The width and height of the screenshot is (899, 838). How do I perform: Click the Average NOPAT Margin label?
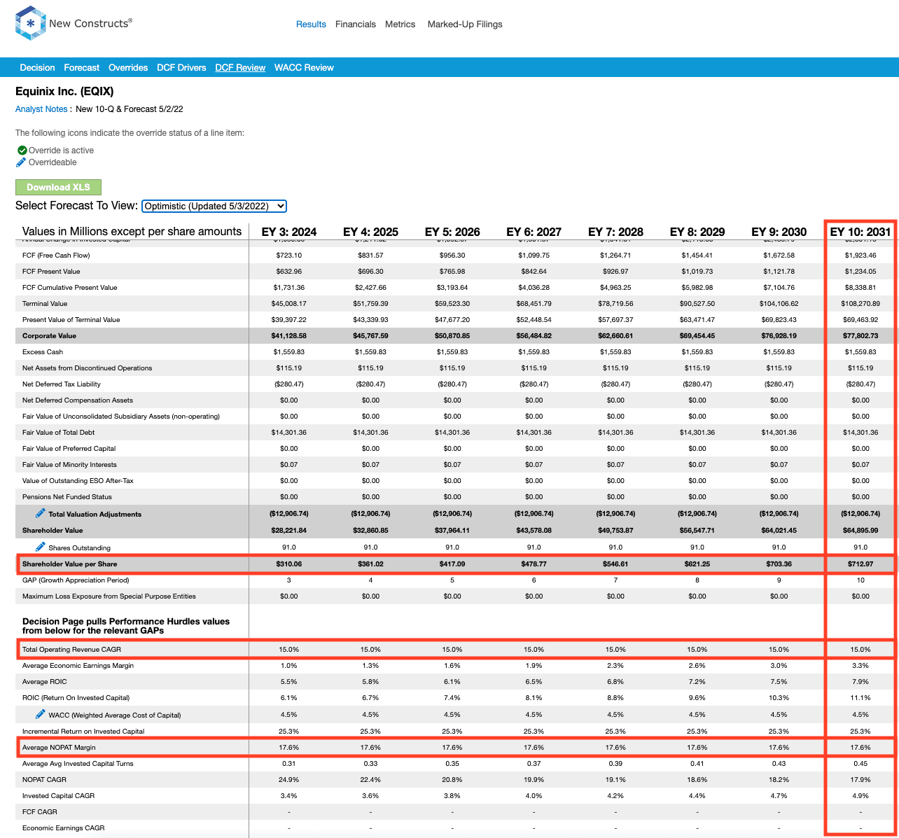pyautogui.click(x=59, y=748)
